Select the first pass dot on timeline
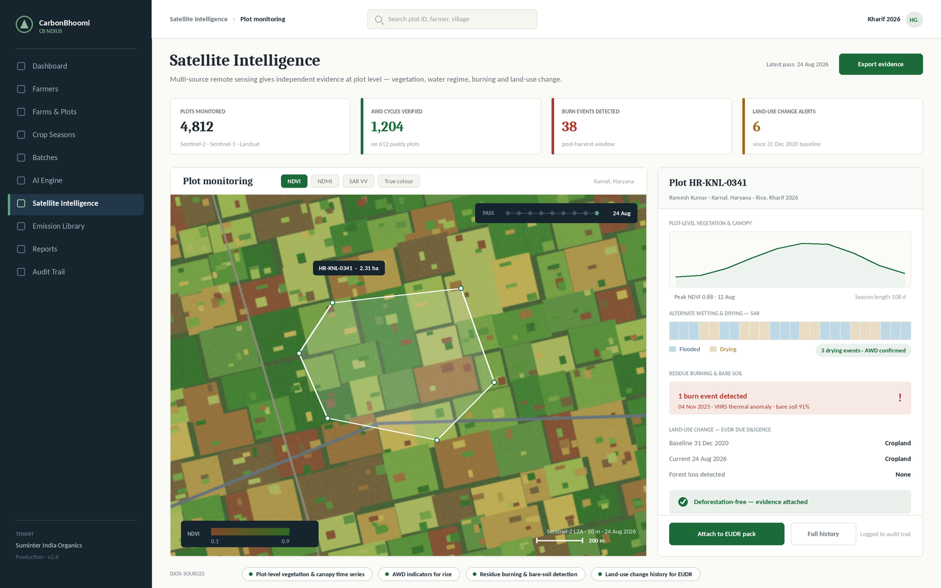The height and width of the screenshot is (588, 941). click(x=508, y=213)
